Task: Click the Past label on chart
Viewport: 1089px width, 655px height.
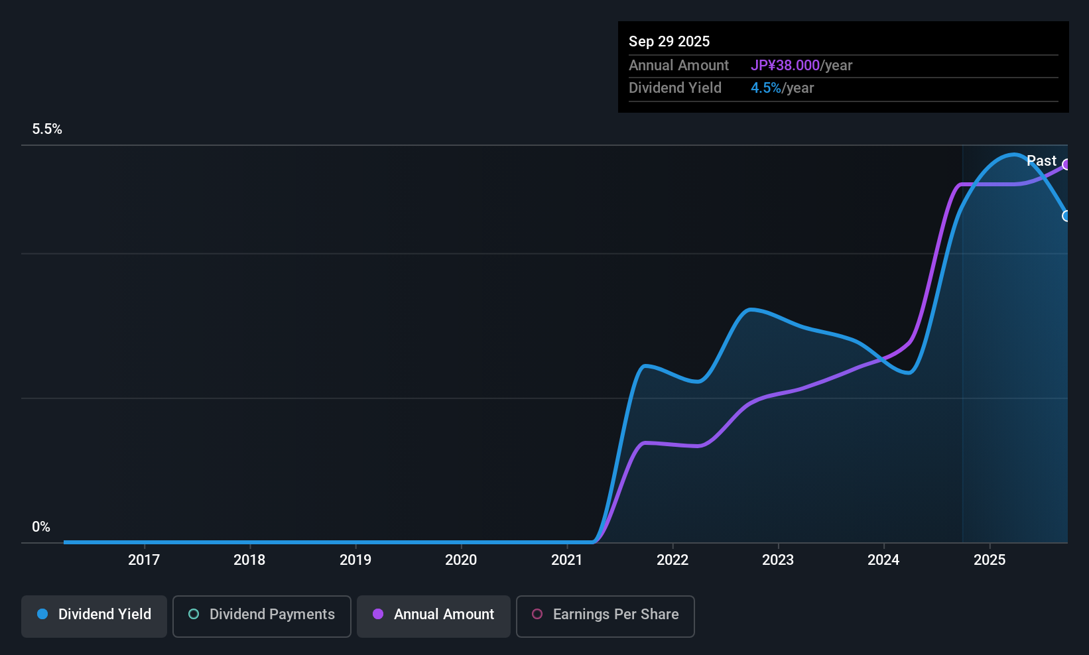Action: 1041,161
